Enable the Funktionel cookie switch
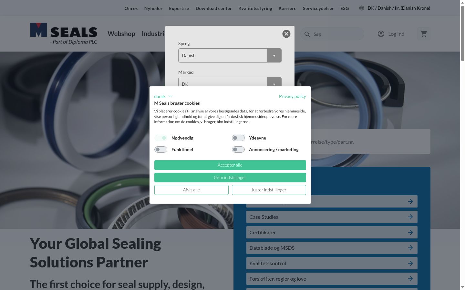465x290 pixels. click(160, 150)
